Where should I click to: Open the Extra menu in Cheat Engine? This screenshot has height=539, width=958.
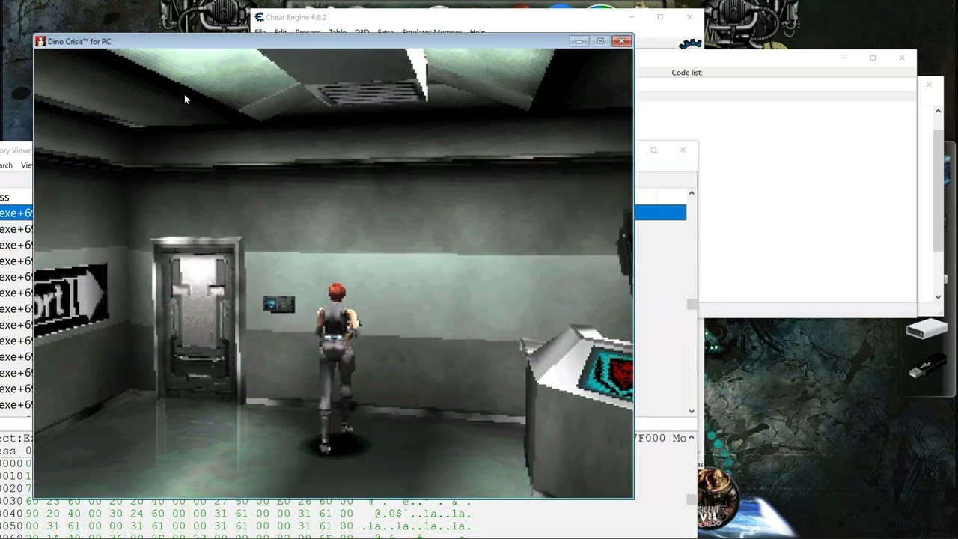coord(385,32)
